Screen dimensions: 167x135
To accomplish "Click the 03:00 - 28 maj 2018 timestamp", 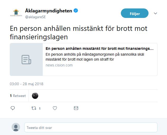I will coord(27,84).
